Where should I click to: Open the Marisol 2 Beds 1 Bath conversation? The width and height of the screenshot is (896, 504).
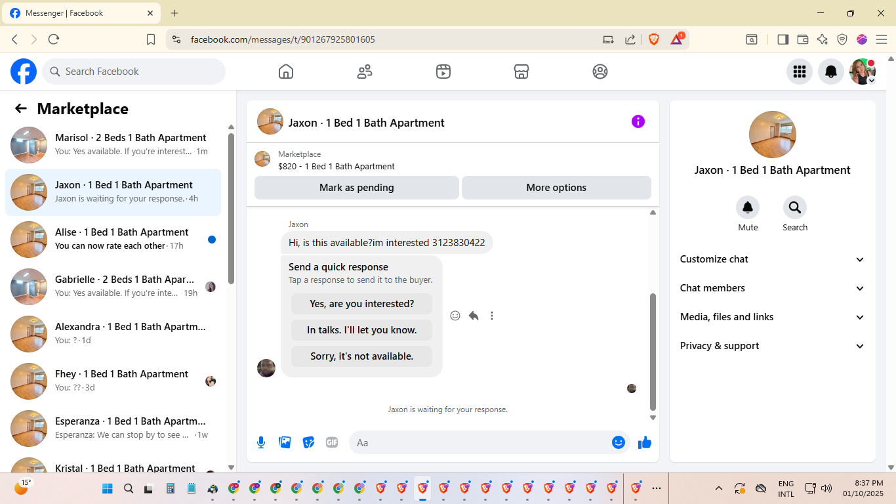click(x=113, y=145)
